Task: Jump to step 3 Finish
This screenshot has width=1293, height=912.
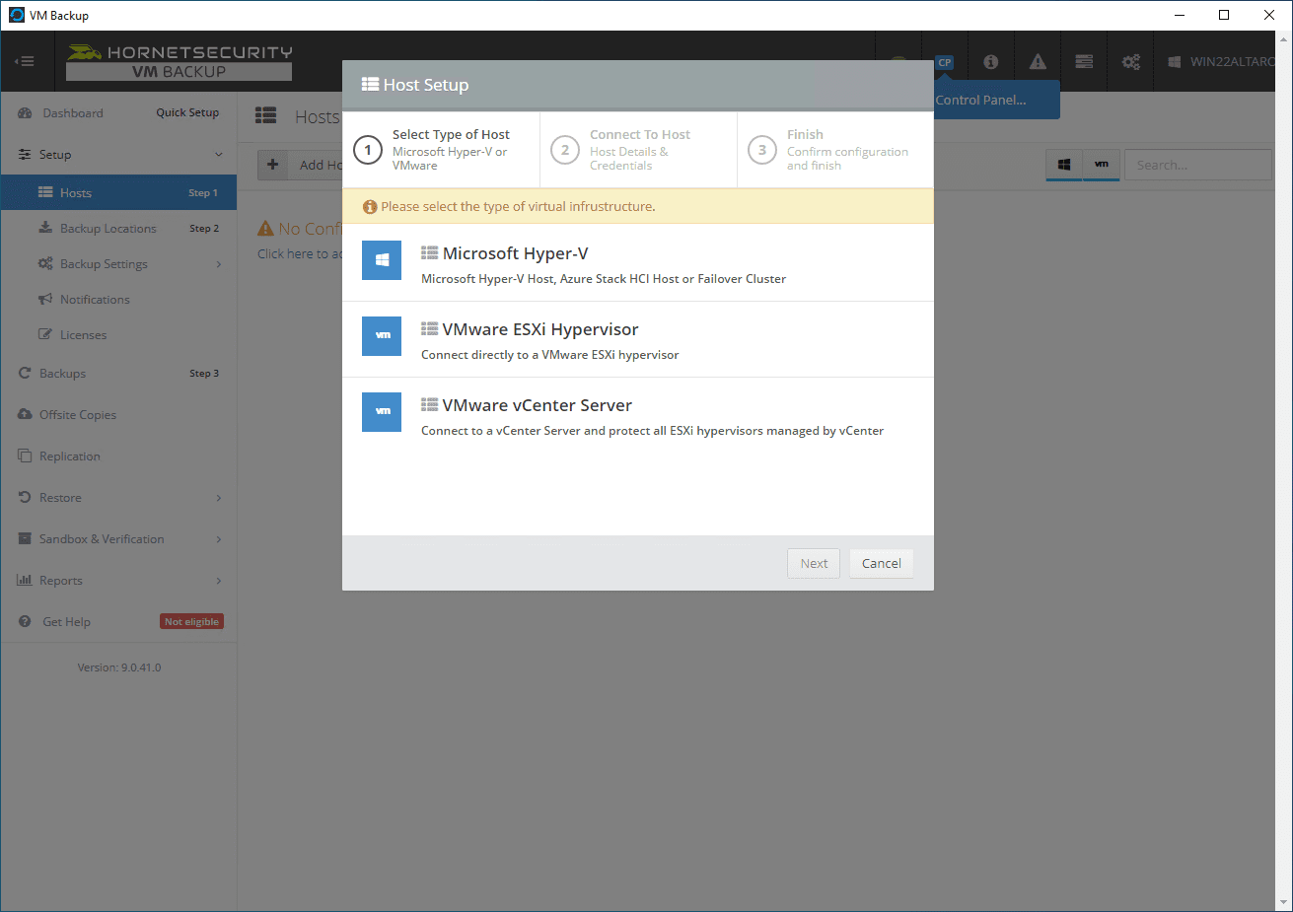Action: pyautogui.click(x=835, y=150)
